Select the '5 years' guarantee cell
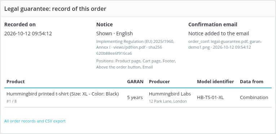 click(x=135, y=97)
